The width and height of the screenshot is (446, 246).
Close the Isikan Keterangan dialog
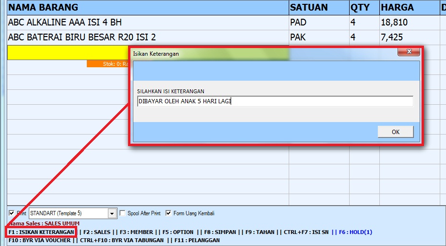point(409,51)
